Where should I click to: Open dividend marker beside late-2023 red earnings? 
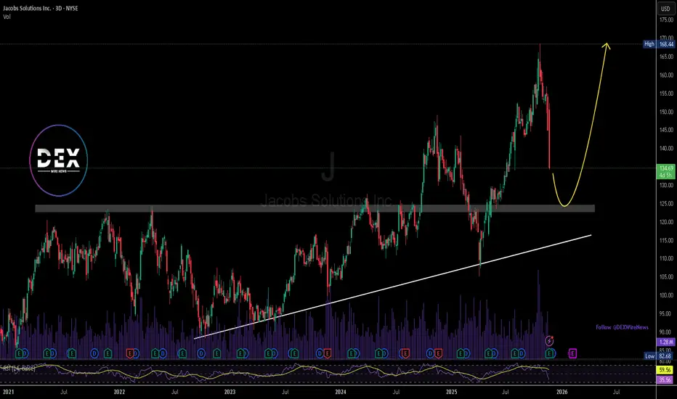coord(320,354)
